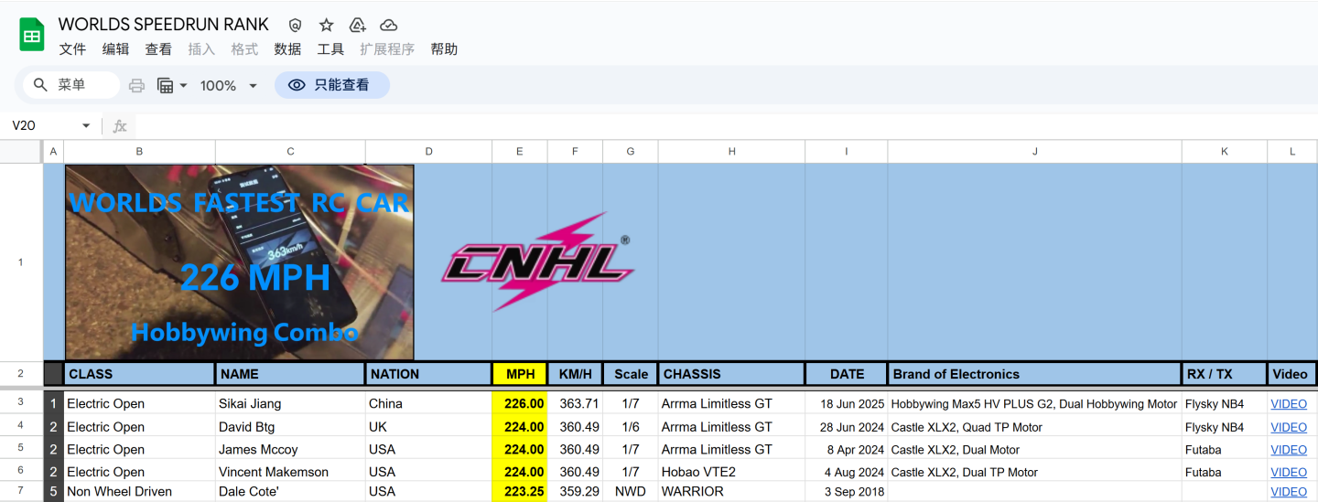Image resolution: width=1318 pixels, height=502 pixels.
Task: Click the fx formula bar icon
Action: click(x=120, y=126)
